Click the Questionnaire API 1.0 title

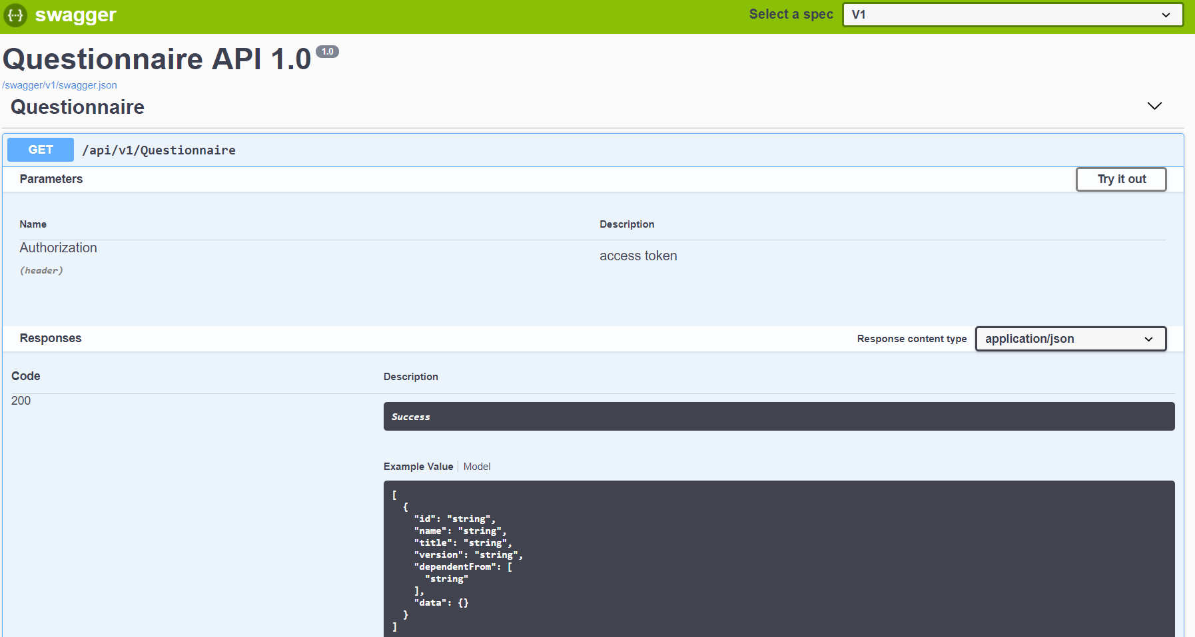157,59
